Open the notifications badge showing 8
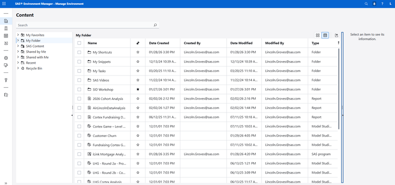The height and width of the screenshot is (185, 395). click(374, 4)
